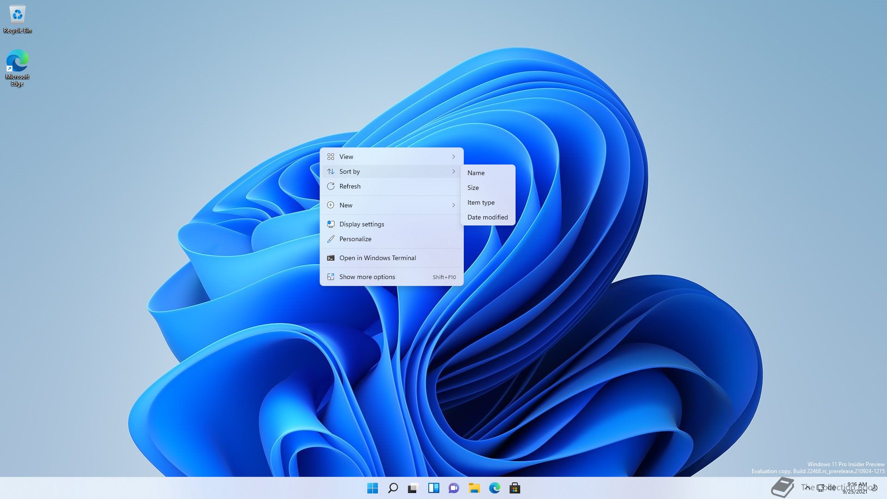Sort desktop icons by Size
This screenshot has width=887, height=499.
click(x=488, y=188)
